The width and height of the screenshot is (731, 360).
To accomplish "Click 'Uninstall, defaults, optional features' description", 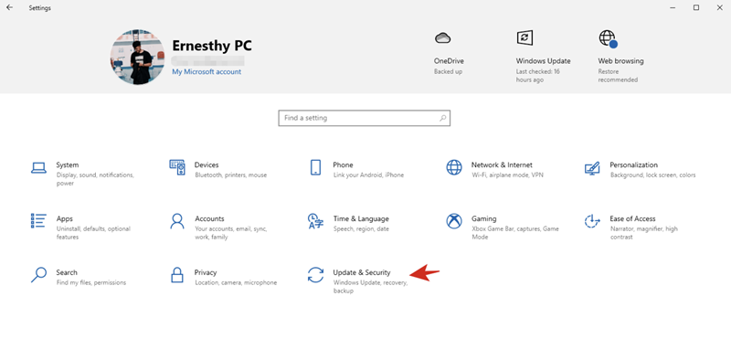I will [93, 233].
